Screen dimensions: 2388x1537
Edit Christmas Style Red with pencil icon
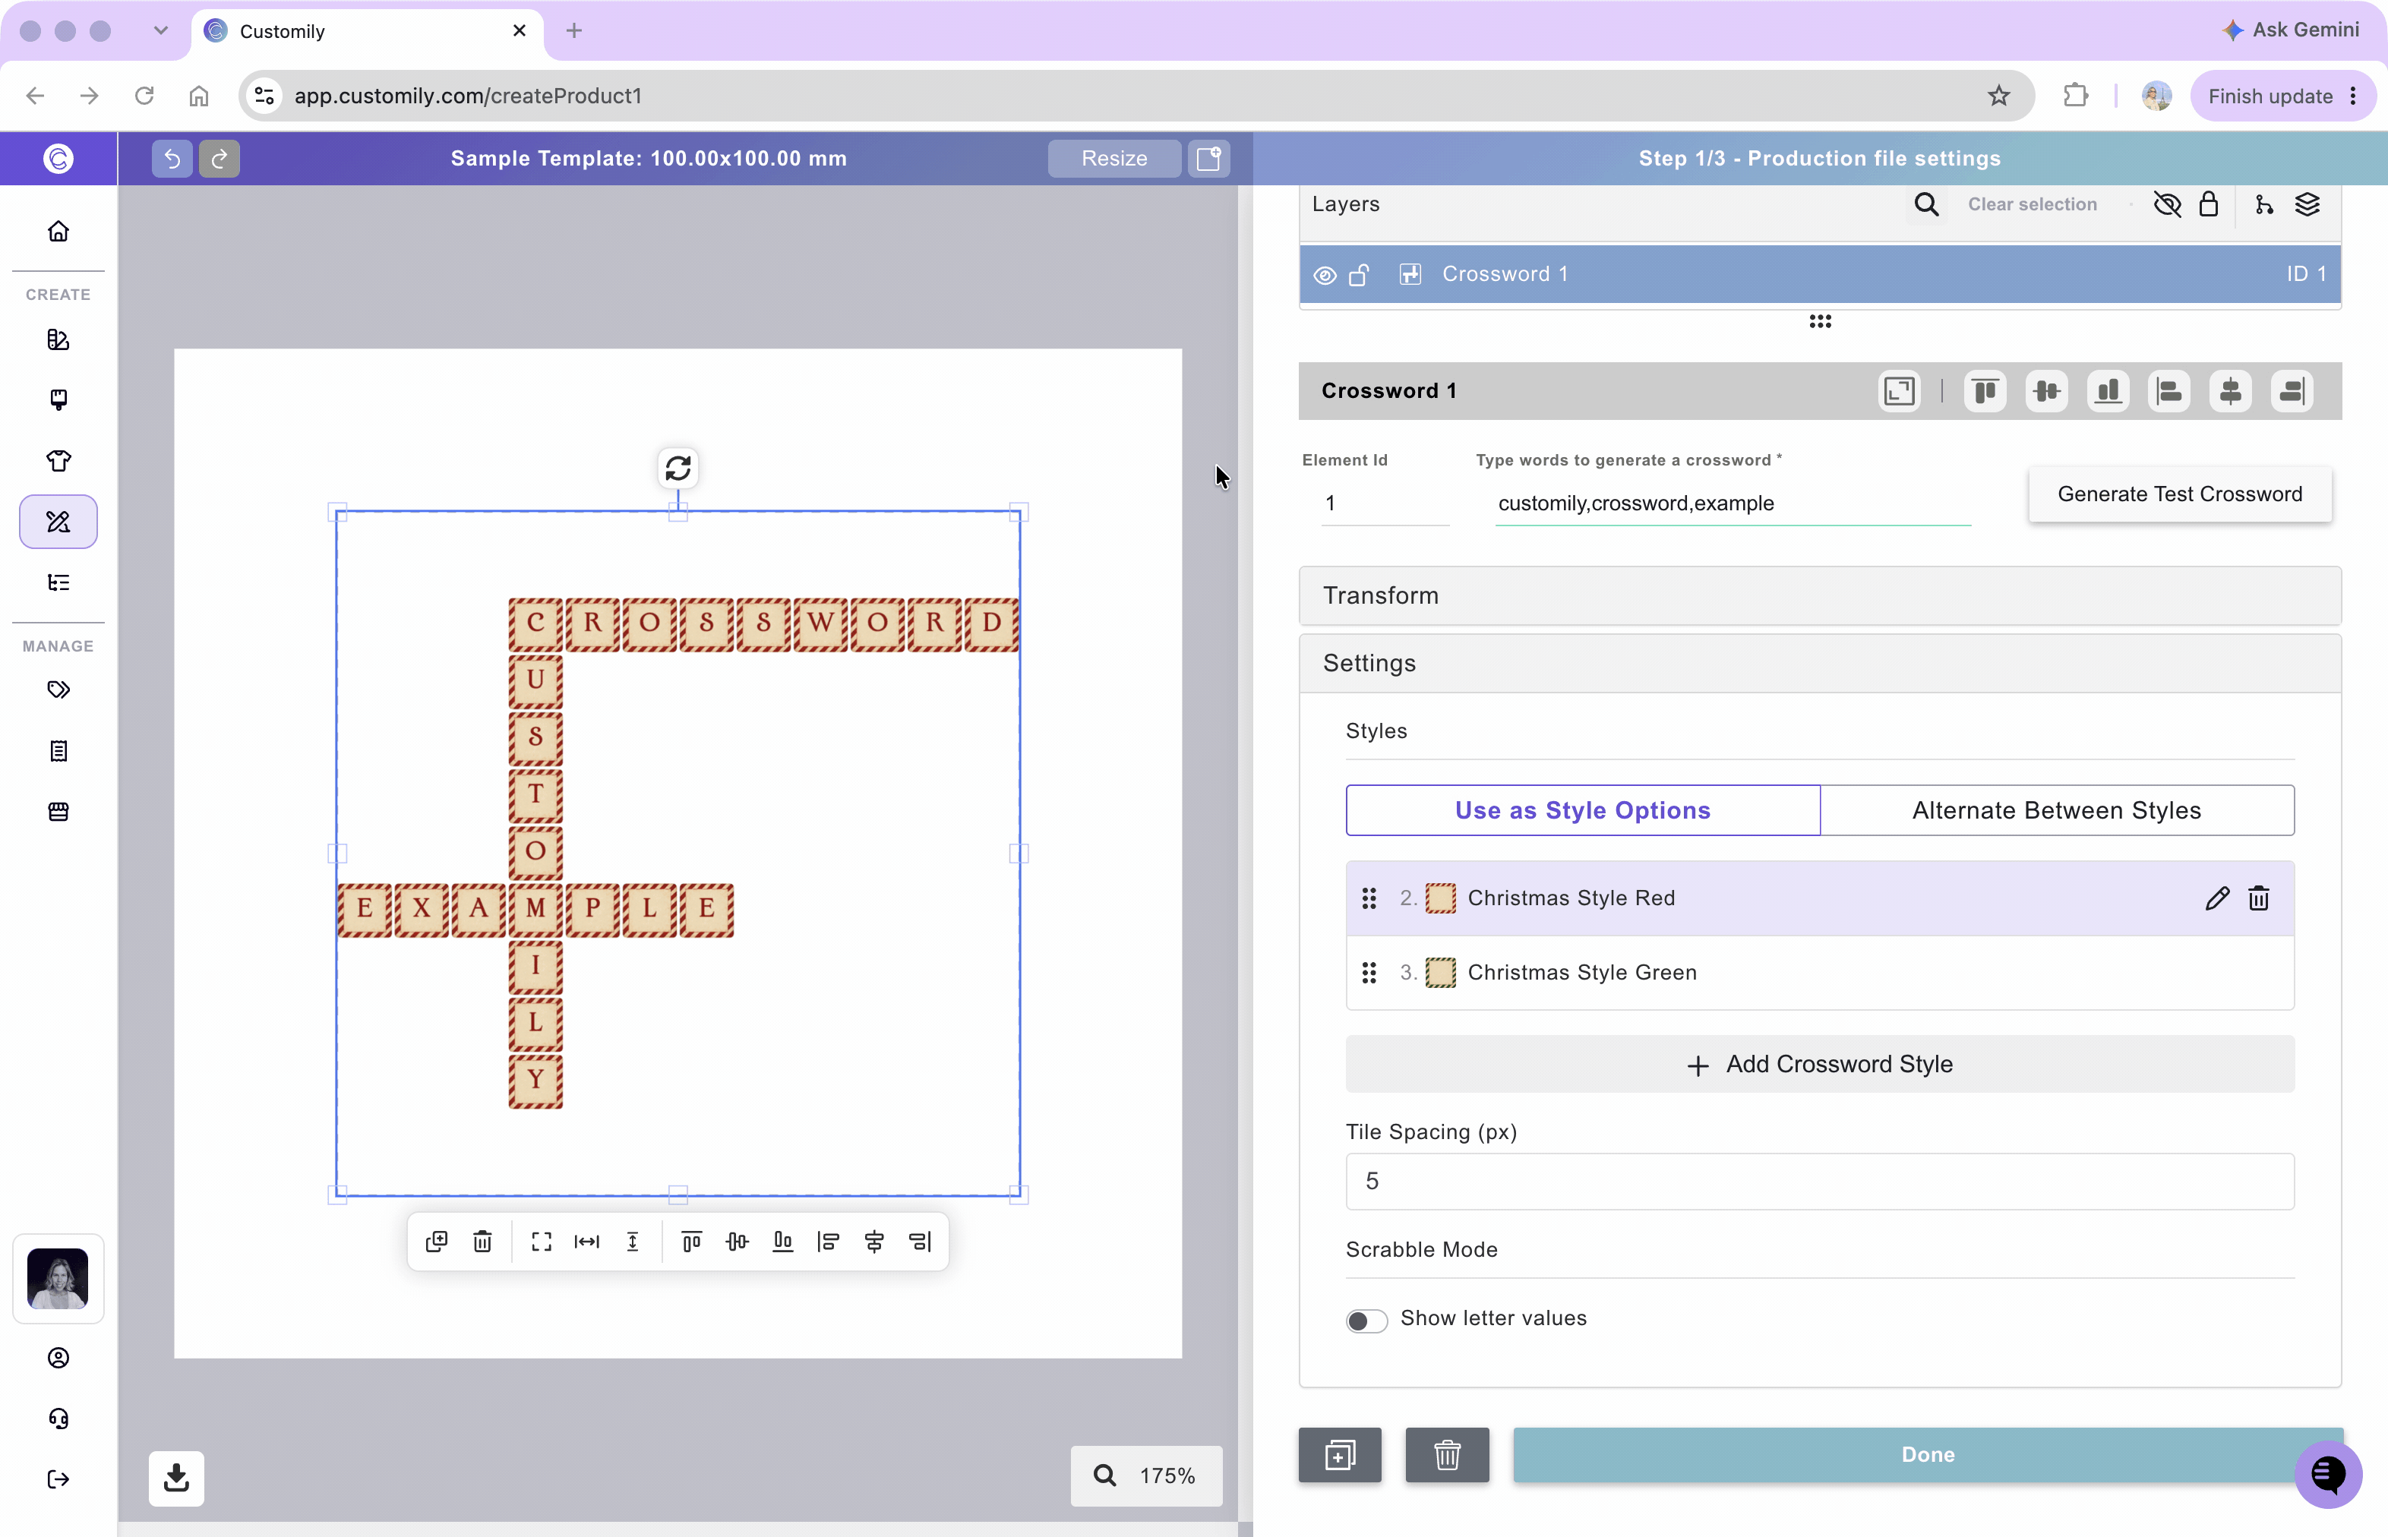[x=2216, y=898]
